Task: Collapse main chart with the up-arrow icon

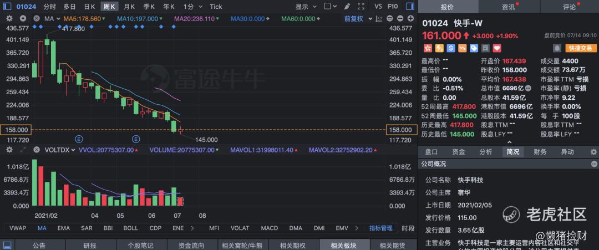Action: (23, 18)
